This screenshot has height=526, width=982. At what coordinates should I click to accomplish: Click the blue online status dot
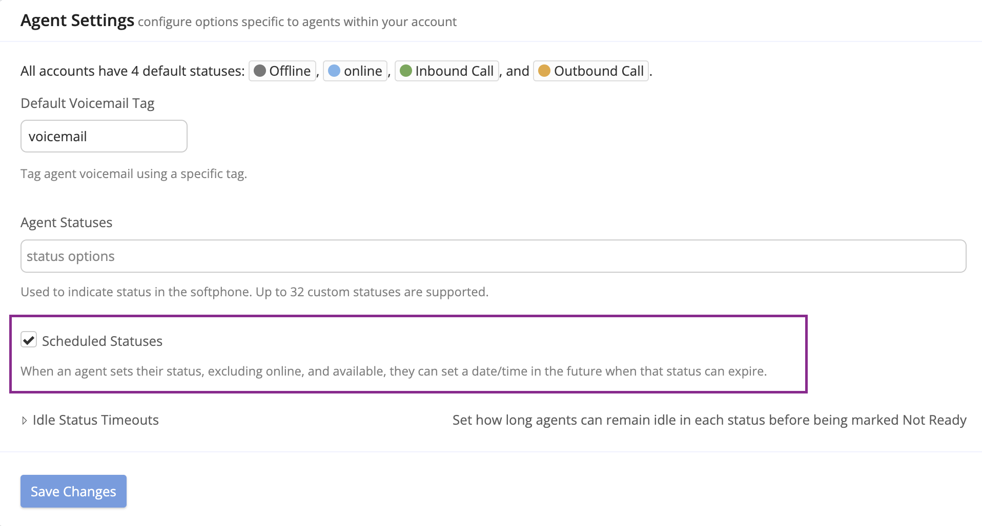334,71
